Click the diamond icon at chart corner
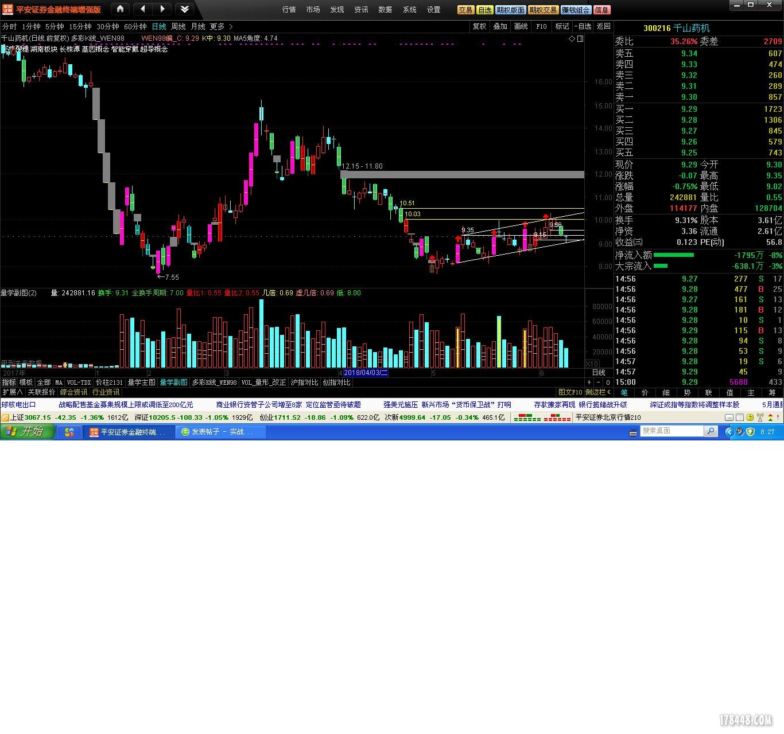This screenshot has width=784, height=734. click(x=572, y=39)
